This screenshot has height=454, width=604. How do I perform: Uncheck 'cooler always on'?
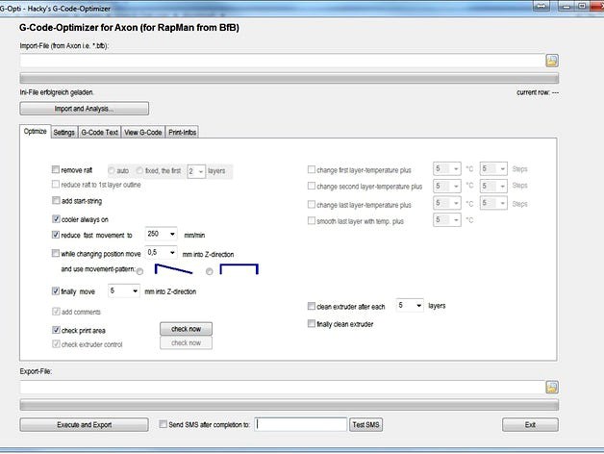pyautogui.click(x=56, y=219)
